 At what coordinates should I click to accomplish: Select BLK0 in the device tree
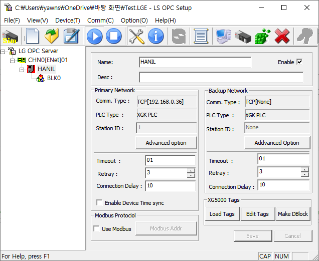tap(54, 78)
